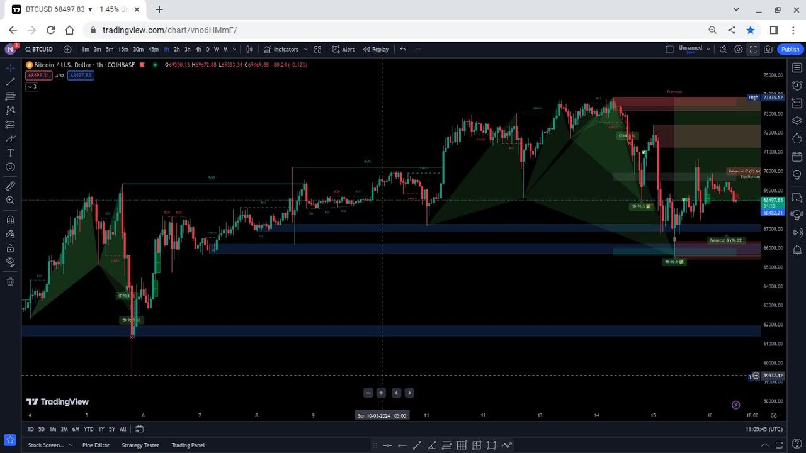Zoom in the chart with plus button
This screenshot has height=453, width=806.
coord(381,393)
